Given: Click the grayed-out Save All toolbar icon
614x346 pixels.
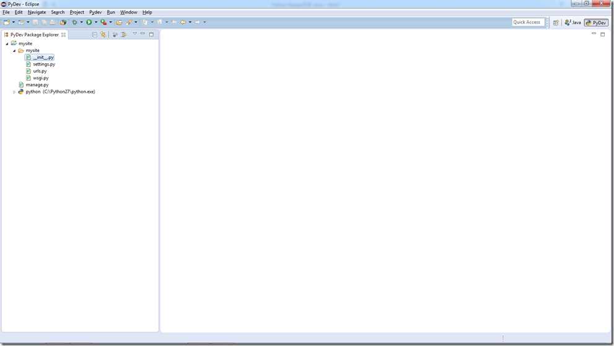Looking at the screenshot, I should 44,22.
